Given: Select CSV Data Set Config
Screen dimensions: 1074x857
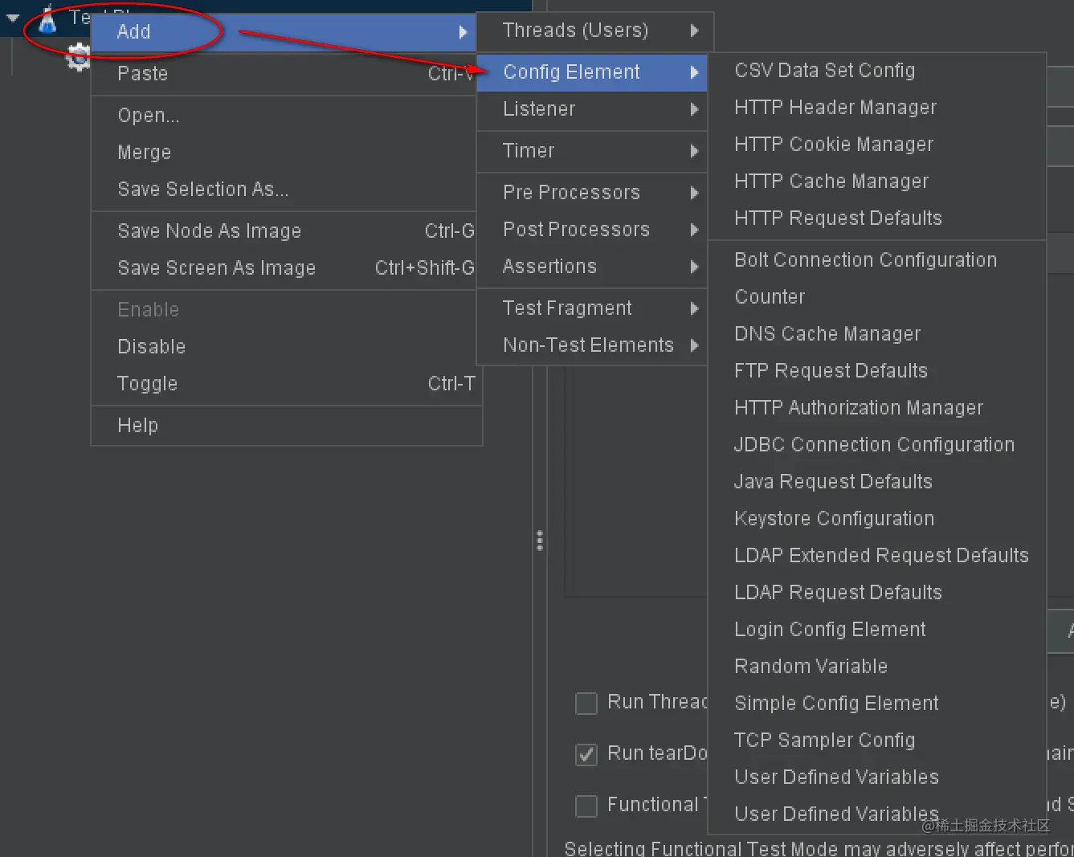Looking at the screenshot, I should (x=824, y=71).
